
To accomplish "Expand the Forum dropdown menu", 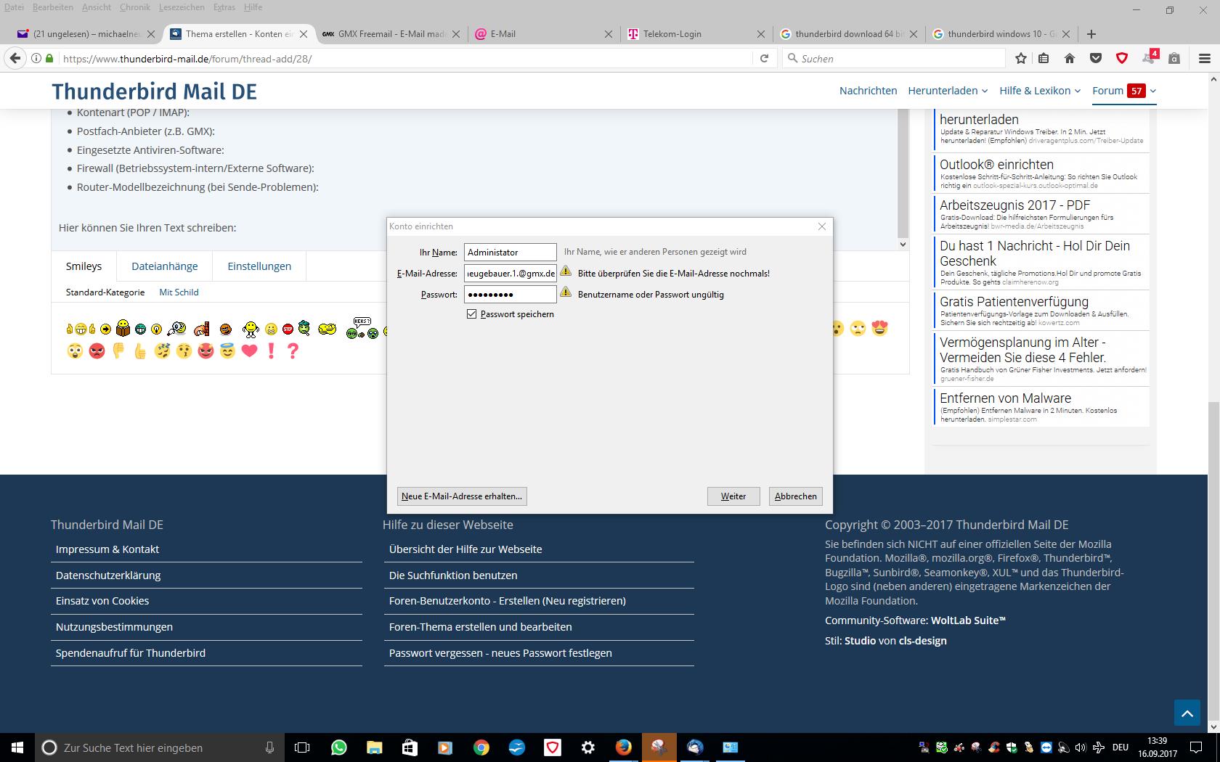I will [1124, 91].
